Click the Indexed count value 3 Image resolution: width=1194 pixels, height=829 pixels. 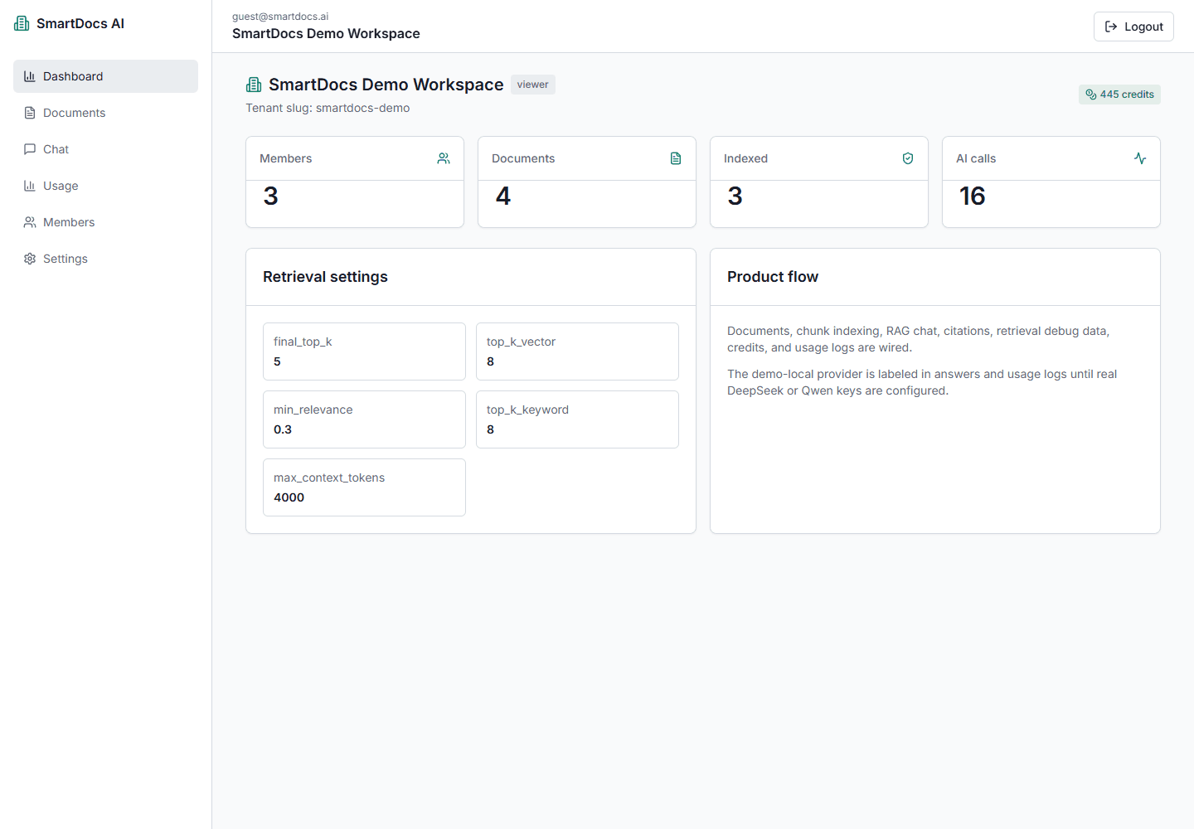click(735, 196)
